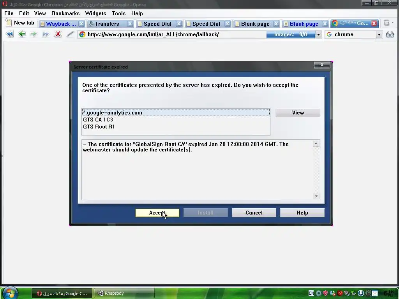Click the safely remove hardware tray icon
399x299 pixels.
point(354,293)
